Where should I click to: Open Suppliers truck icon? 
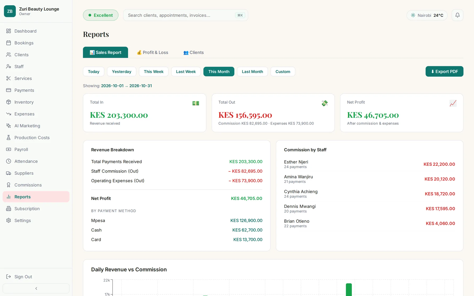tap(9, 173)
